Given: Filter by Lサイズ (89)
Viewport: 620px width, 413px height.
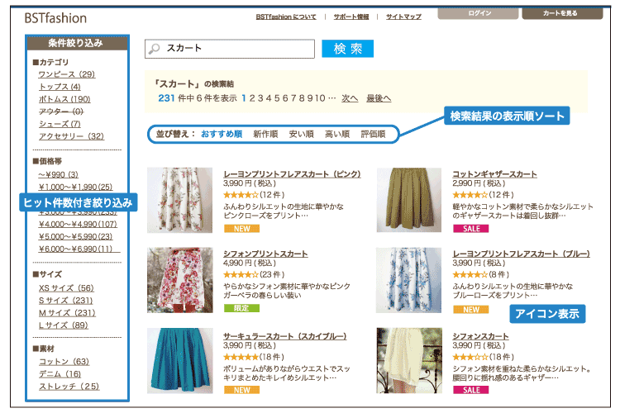Looking at the screenshot, I should (64, 325).
